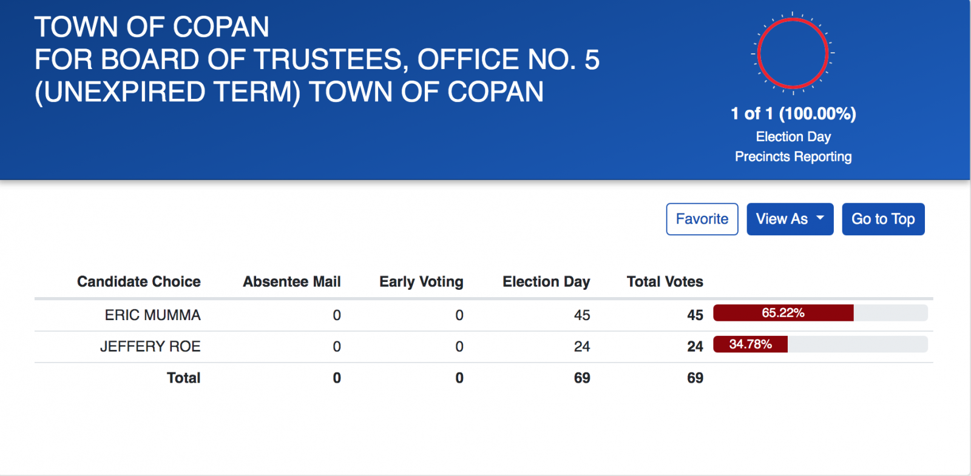The image size is (971, 476).
Task: Open the View As dropdown
Action: [790, 219]
